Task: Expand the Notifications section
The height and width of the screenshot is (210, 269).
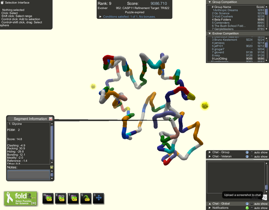Action: (209, 208)
